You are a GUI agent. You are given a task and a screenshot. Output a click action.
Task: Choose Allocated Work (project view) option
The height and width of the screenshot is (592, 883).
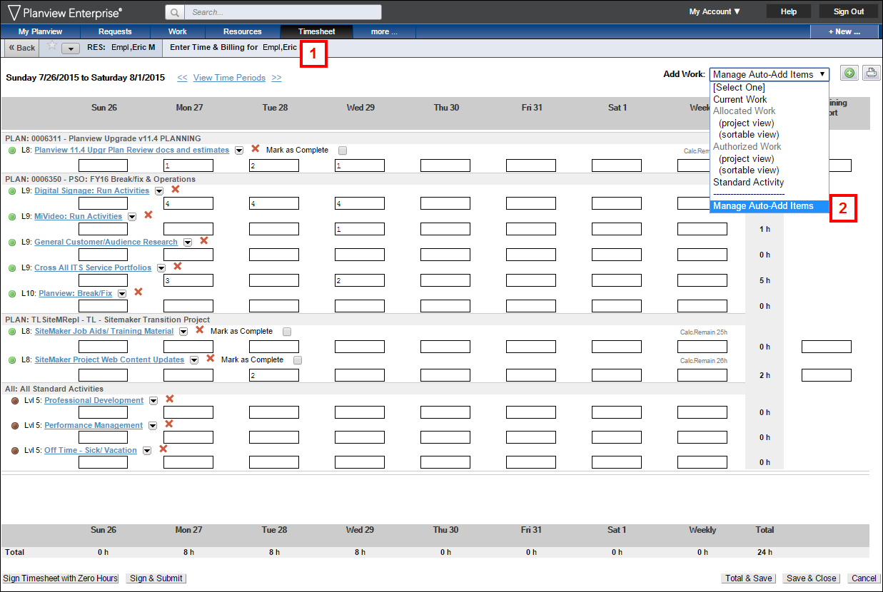pyautogui.click(x=770, y=123)
